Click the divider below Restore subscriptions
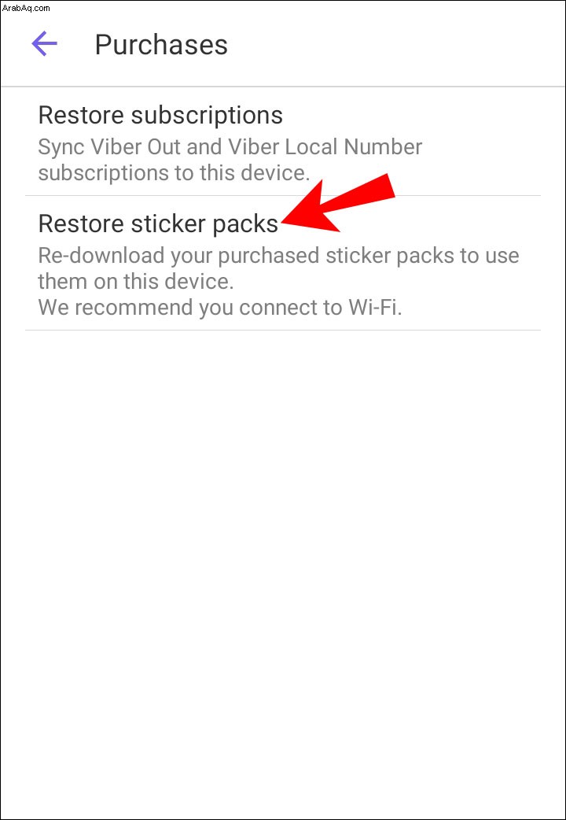The height and width of the screenshot is (820, 566). coord(283,196)
